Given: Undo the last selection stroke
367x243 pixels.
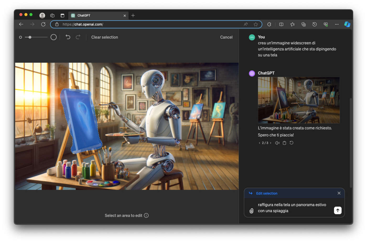Looking at the screenshot, I should [68, 37].
